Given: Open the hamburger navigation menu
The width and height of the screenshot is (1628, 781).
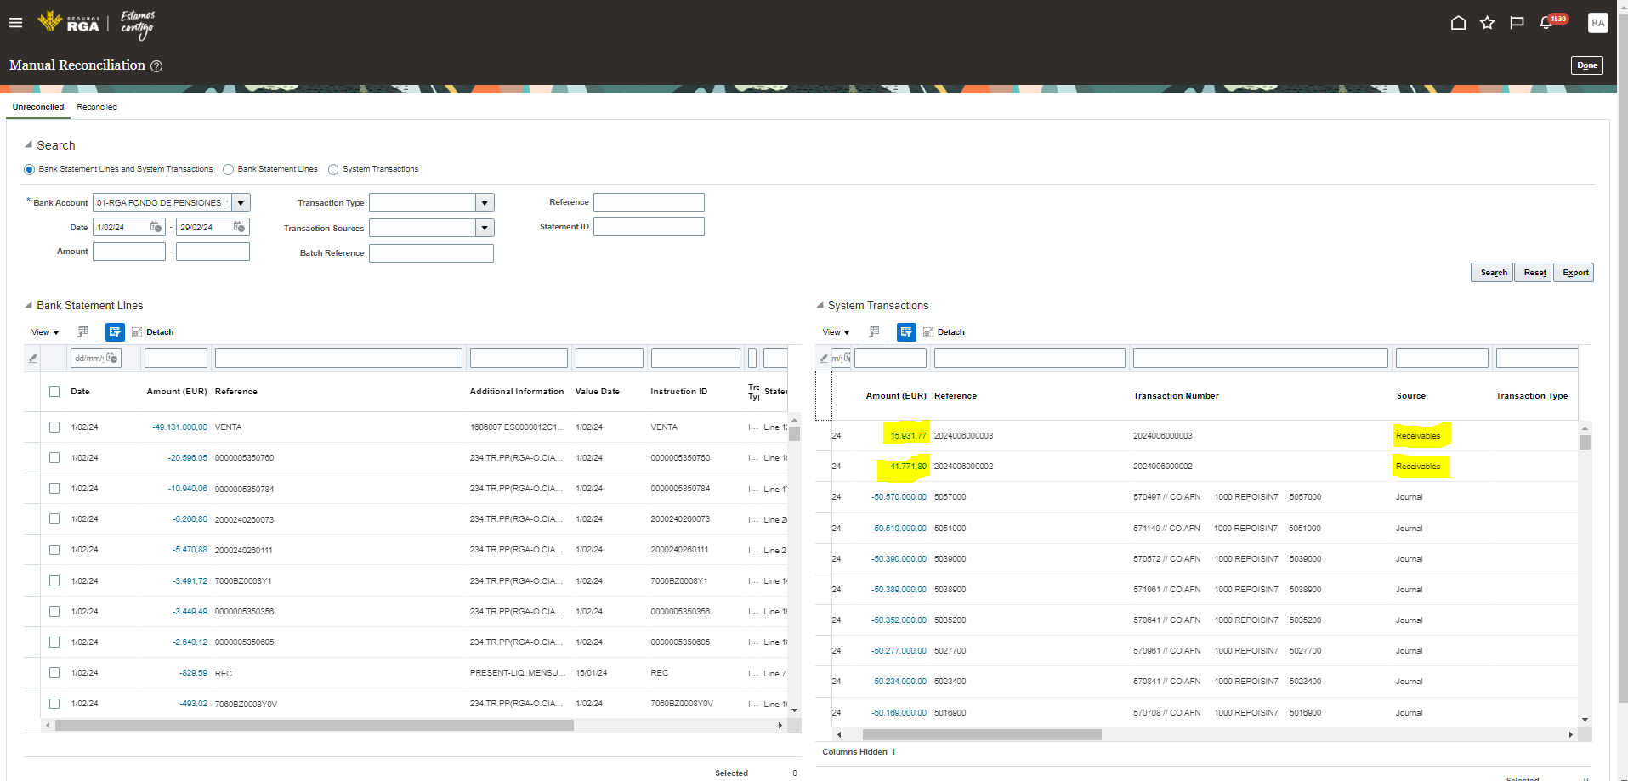Looking at the screenshot, I should coord(15,23).
